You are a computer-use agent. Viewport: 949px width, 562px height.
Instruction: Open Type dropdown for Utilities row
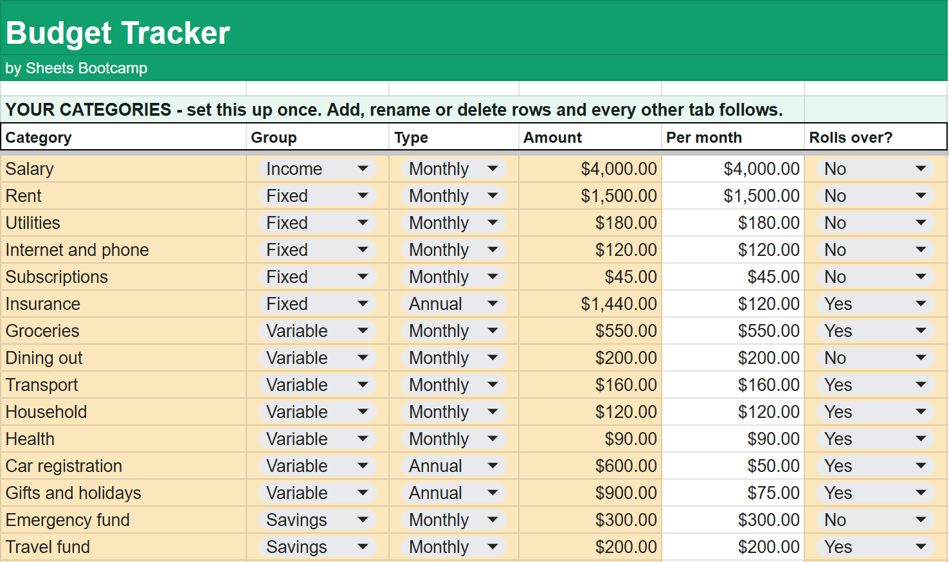tap(454, 222)
